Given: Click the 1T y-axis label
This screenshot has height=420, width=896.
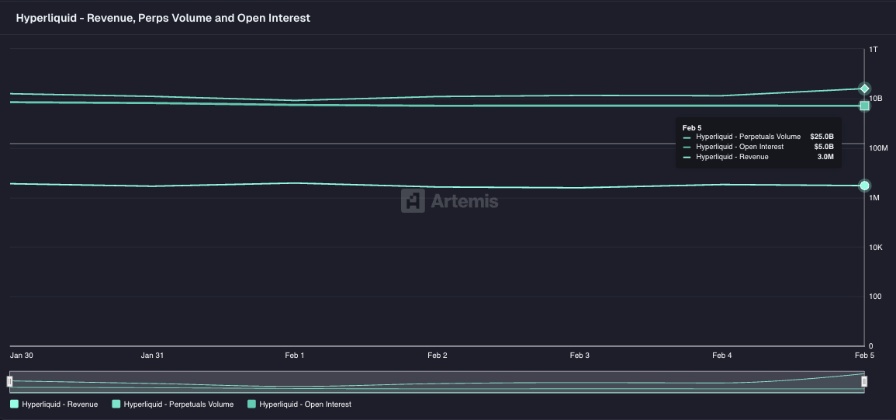Looking at the screenshot, I should click(874, 50).
